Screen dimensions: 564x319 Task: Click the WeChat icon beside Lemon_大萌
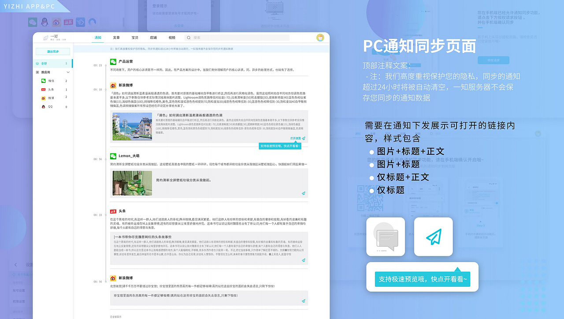(x=113, y=156)
